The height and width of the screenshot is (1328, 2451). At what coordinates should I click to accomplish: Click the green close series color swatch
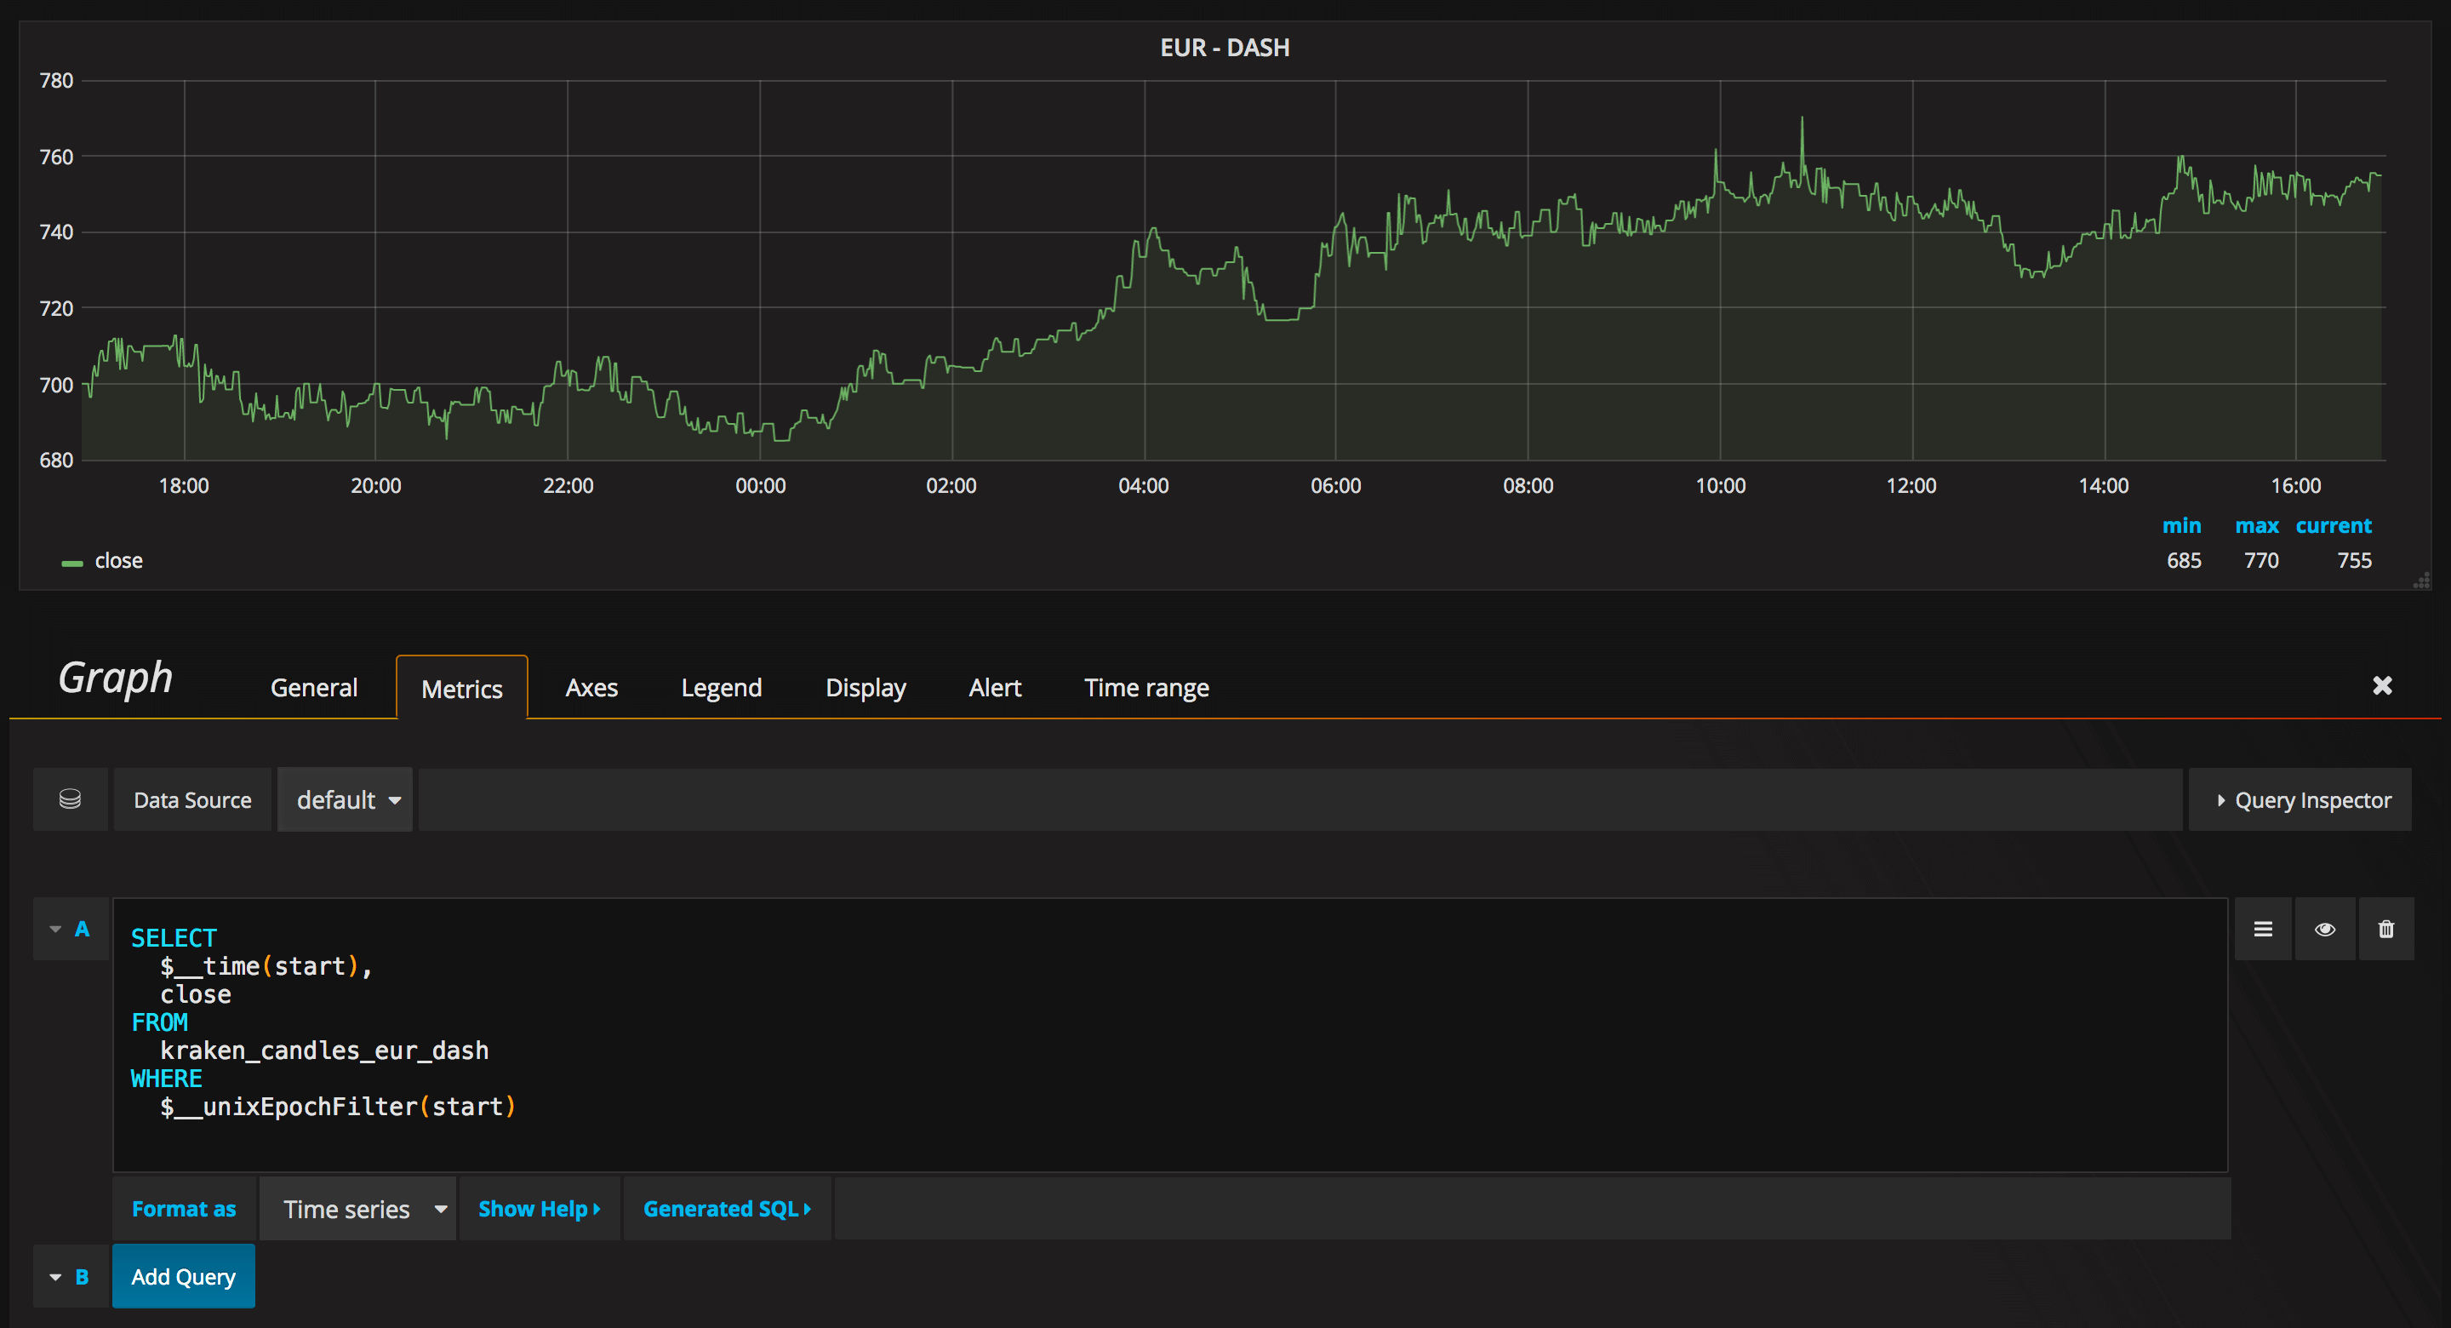pyautogui.click(x=72, y=564)
